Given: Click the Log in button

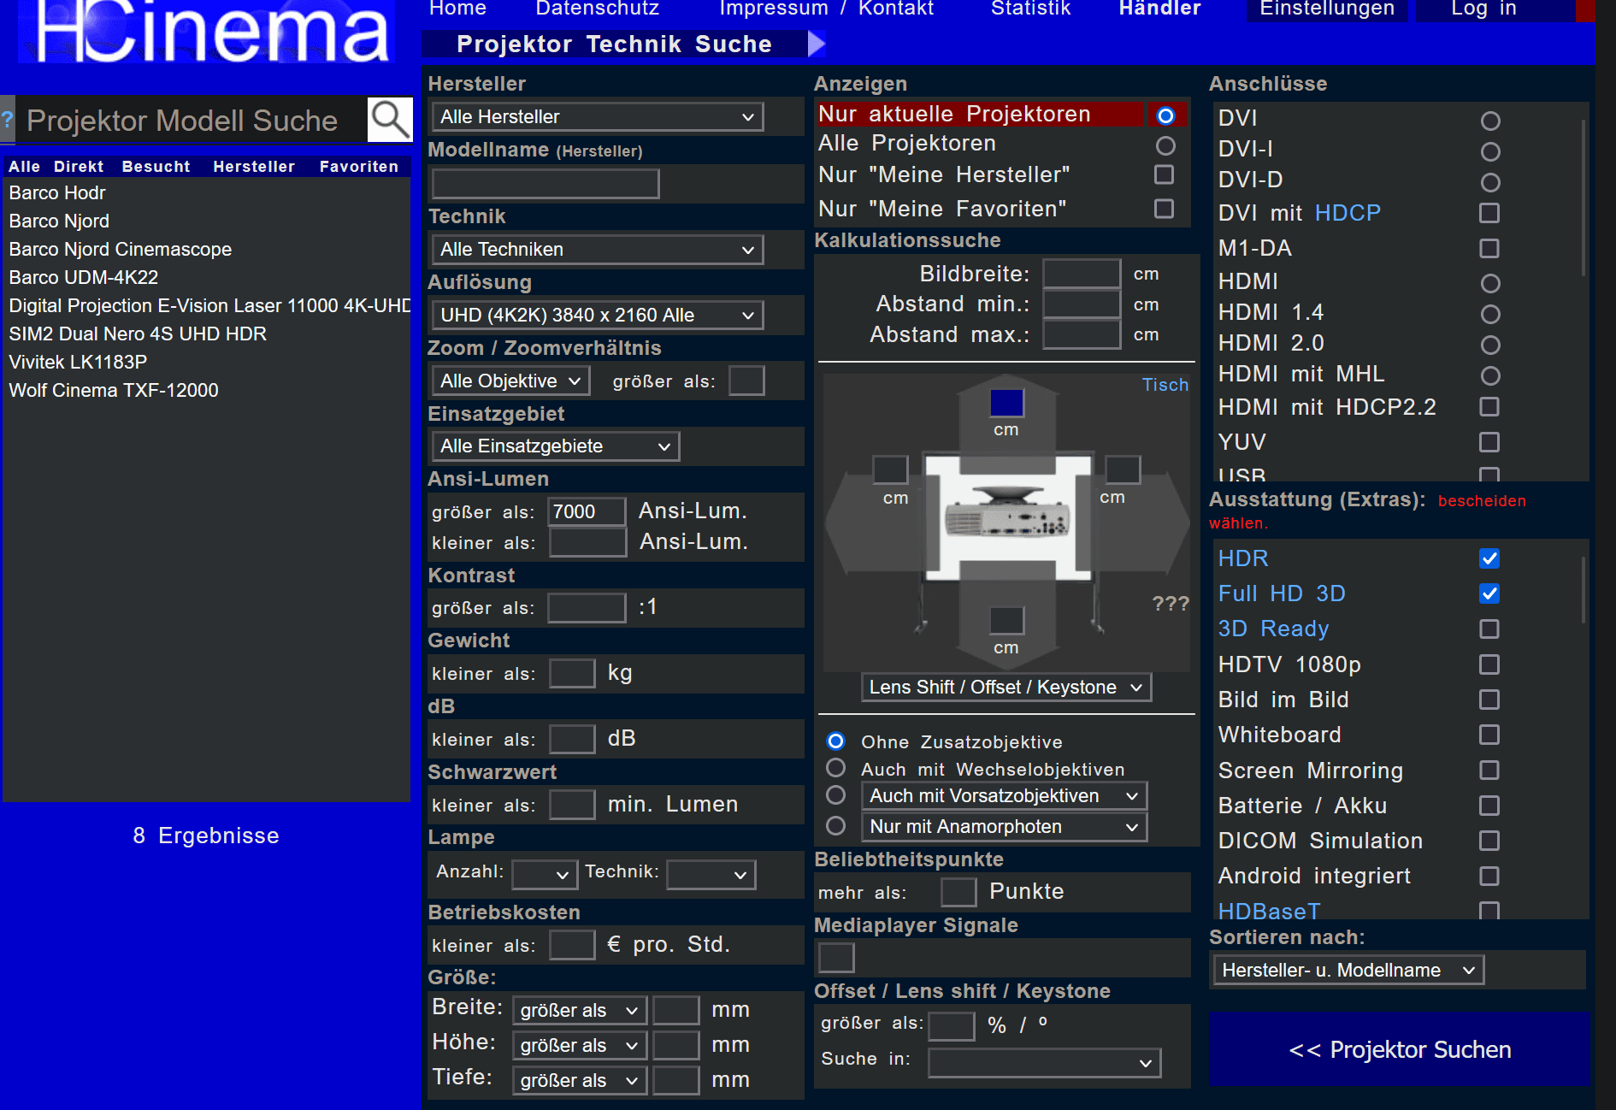Looking at the screenshot, I should click(x=1495, y=9).
